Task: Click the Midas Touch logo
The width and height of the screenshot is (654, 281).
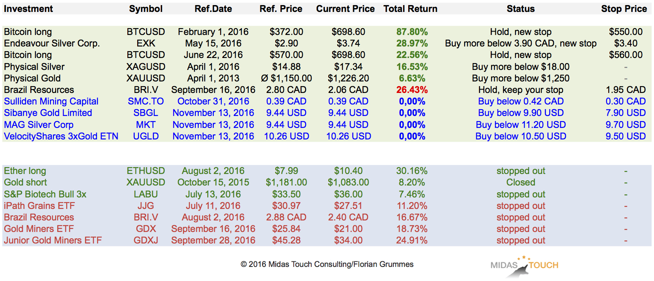Action: [524, 265]
